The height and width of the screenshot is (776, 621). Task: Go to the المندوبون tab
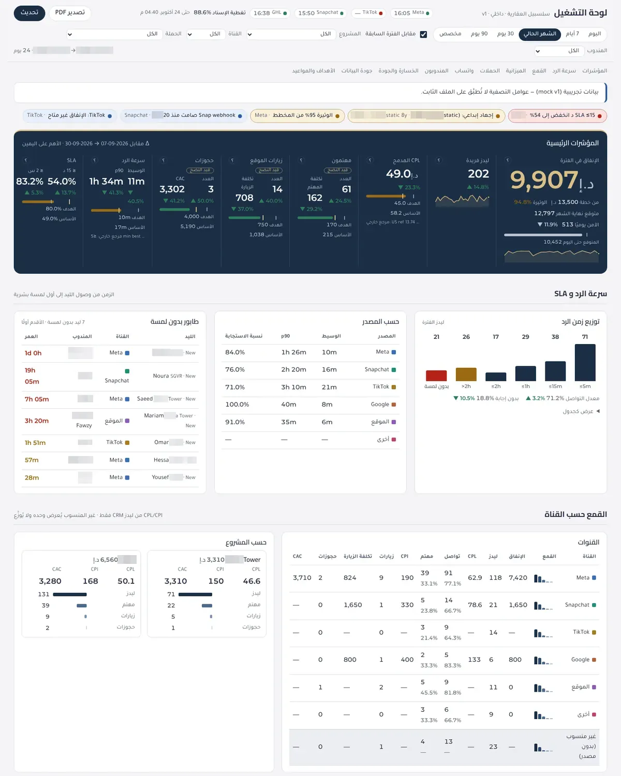[x=436, y=71]
